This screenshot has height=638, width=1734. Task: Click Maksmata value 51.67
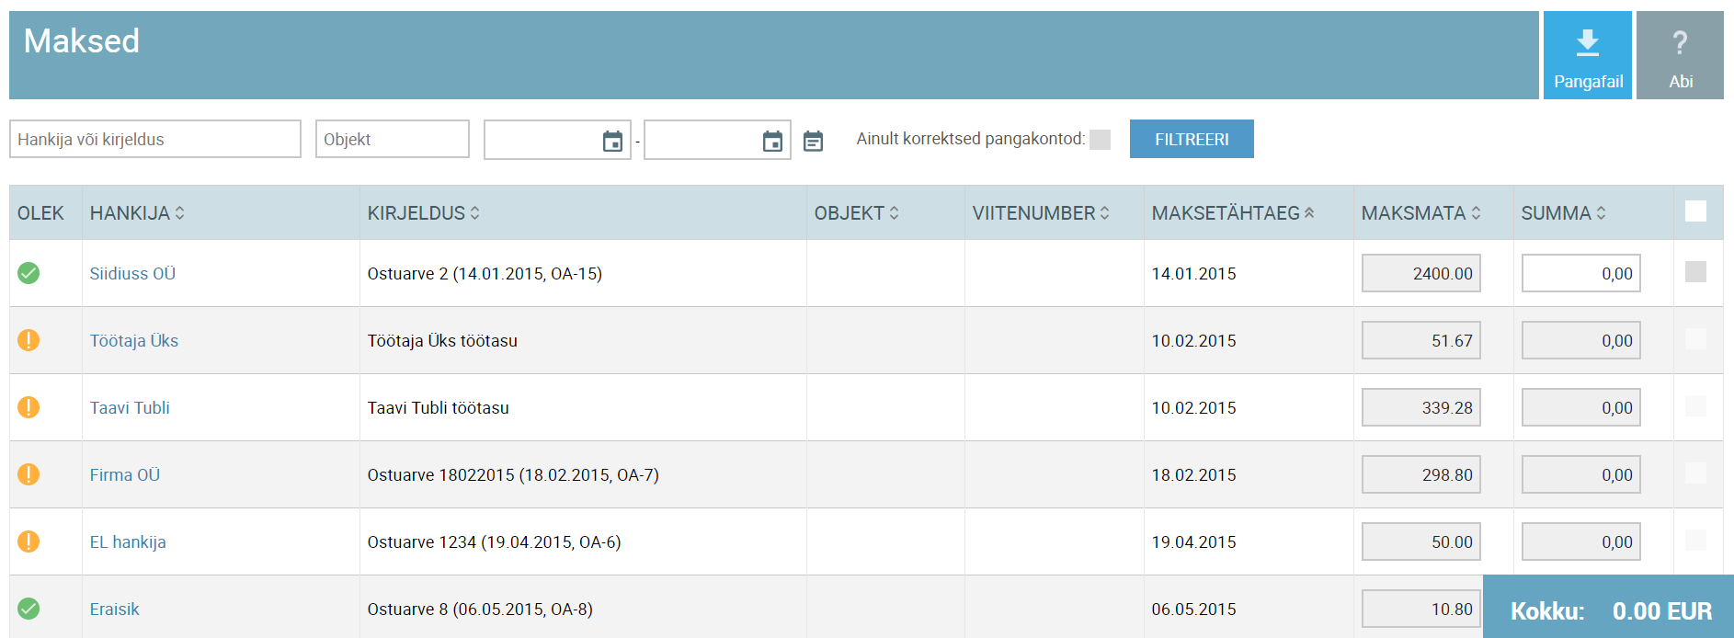pos(1421,340)
